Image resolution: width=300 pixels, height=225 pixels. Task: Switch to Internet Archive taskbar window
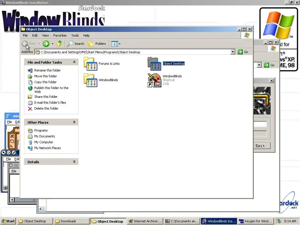click(x=145, y=221)
